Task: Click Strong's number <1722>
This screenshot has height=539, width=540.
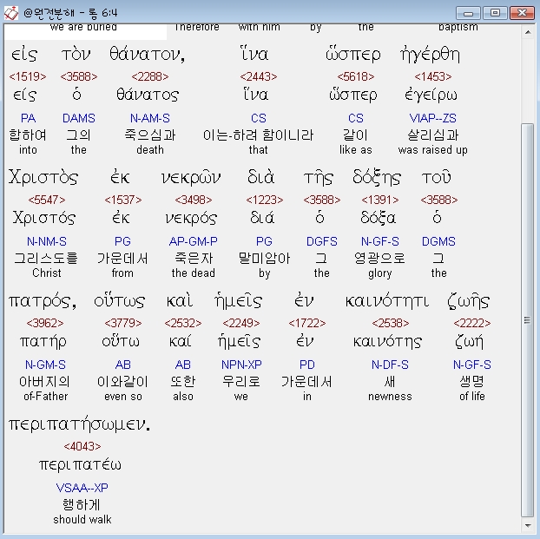Action: click(306, 323)
